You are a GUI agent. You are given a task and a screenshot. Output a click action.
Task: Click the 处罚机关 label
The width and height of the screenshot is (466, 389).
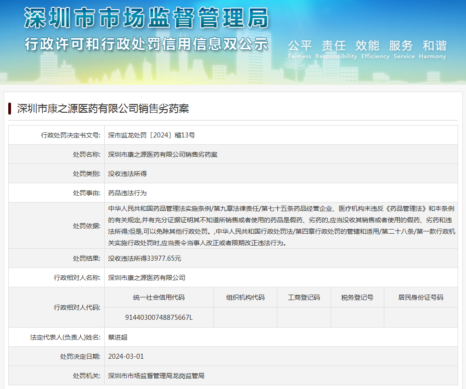pos(87,376)
